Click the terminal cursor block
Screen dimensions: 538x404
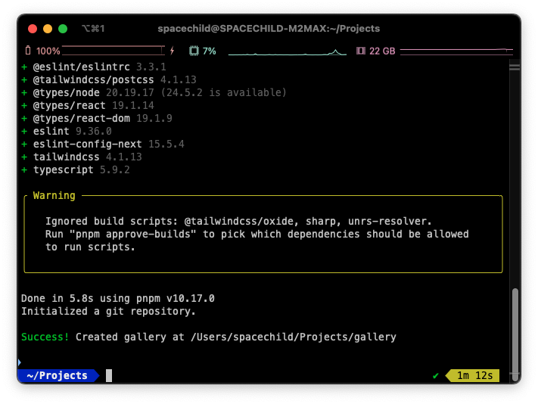point(109,375)
